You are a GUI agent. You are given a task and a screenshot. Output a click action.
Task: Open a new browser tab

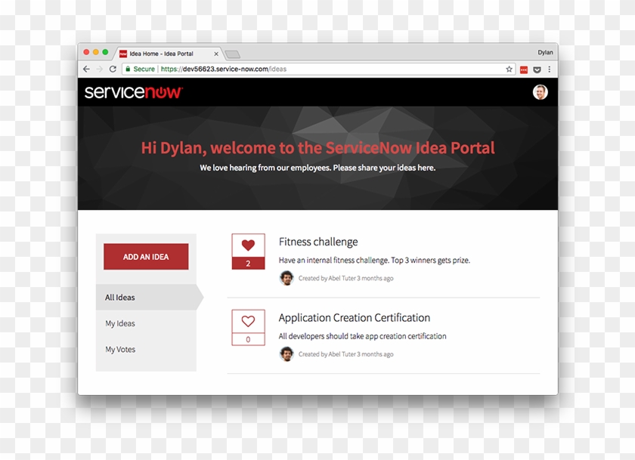pos(233,54)
